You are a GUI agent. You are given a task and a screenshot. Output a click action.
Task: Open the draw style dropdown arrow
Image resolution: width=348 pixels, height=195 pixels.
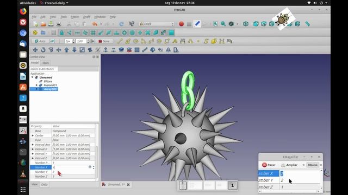pyautogui.click(x=237, y=24)
